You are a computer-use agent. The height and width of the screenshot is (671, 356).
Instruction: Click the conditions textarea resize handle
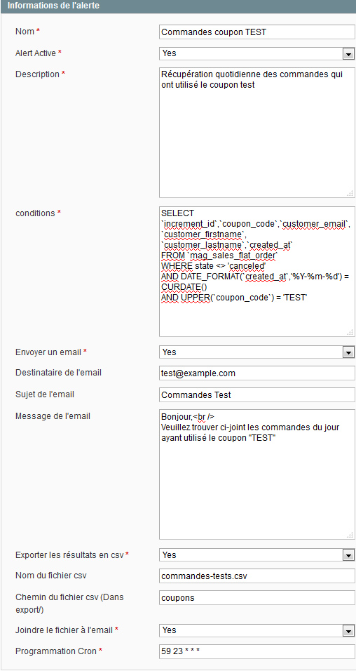click(x=350, y=332)
